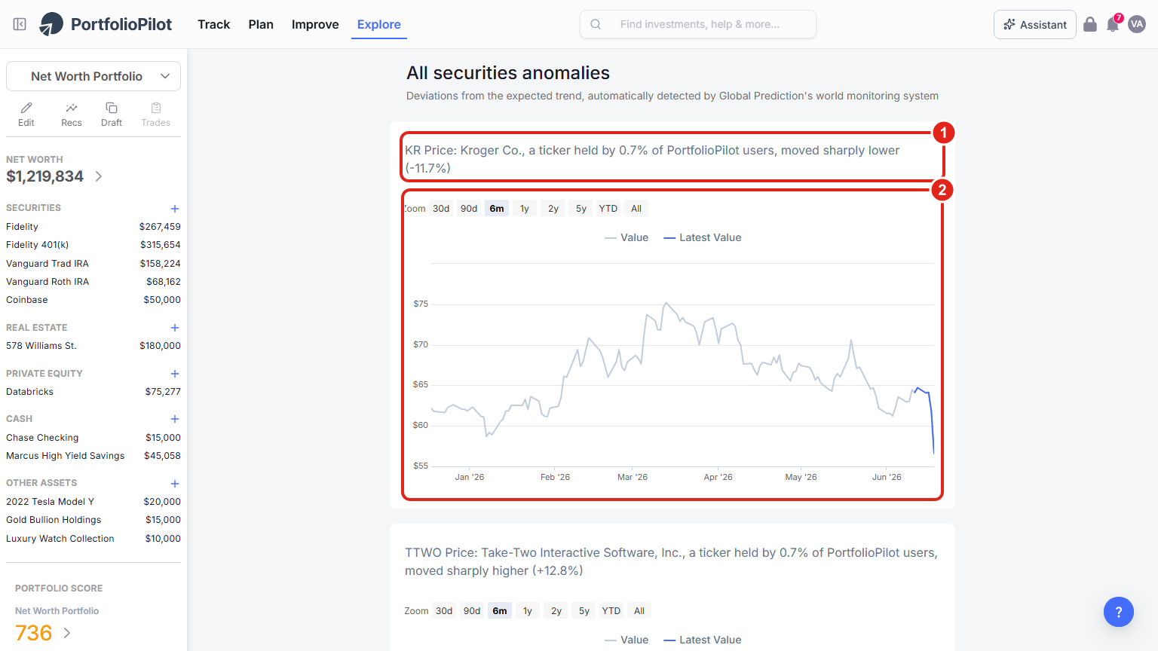Screen dimensions: 1158x651
Task: Select 5y zoom on KR chart
Action: point(581,209)
